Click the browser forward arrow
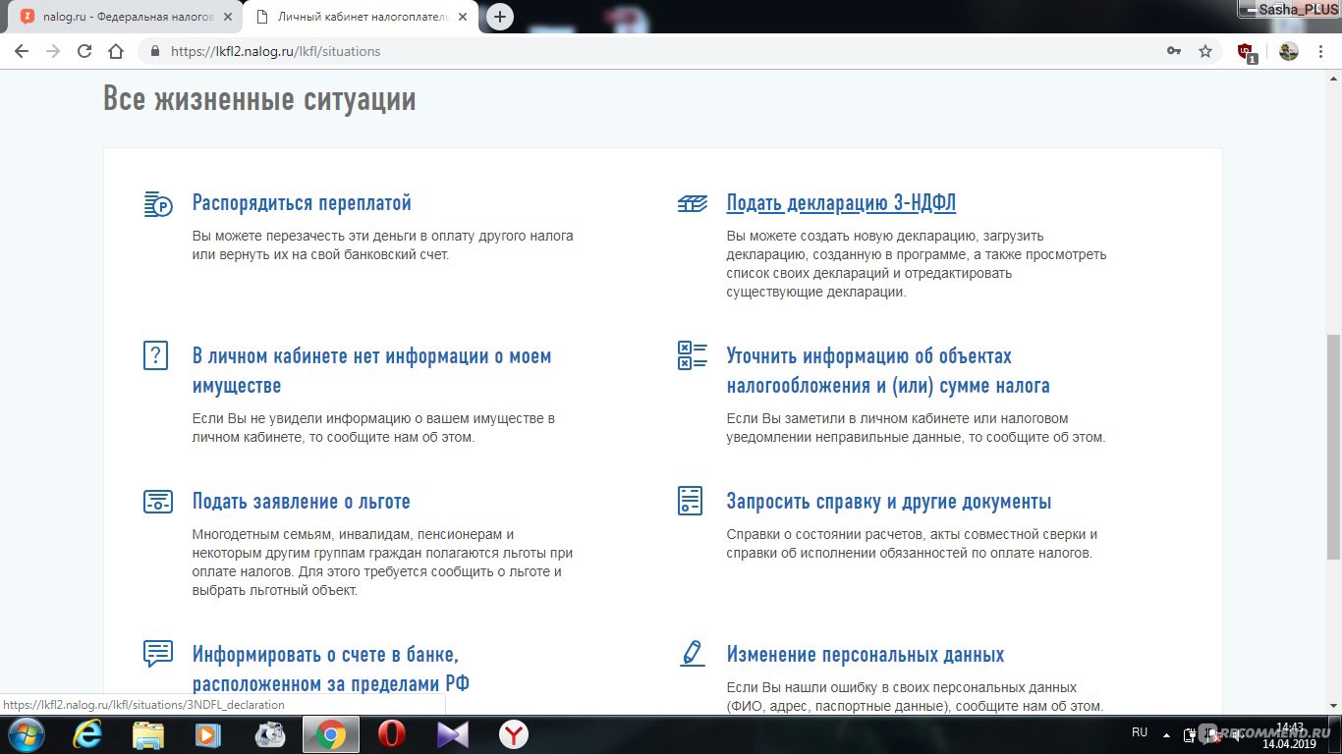Viewport: 1342px width, 754px height. point(53,51)
